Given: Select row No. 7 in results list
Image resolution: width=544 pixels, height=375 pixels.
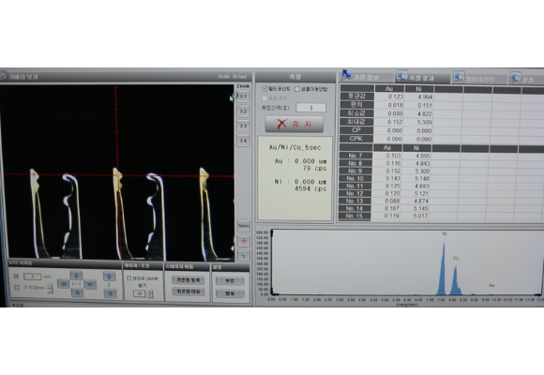Looking at the screenshot, I should pyautogui.click(x=355, y=156).
